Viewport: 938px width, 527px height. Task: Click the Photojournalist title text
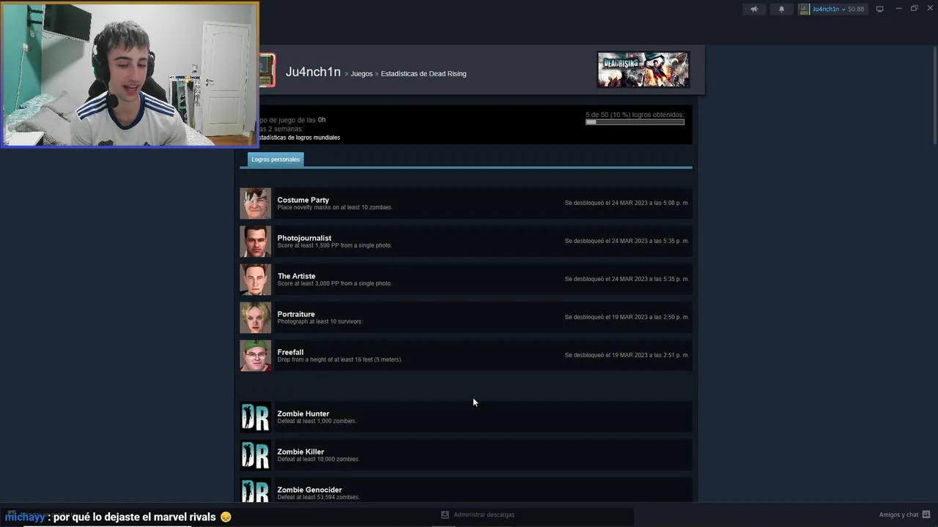pyautogui.click(x=304, y=238)
